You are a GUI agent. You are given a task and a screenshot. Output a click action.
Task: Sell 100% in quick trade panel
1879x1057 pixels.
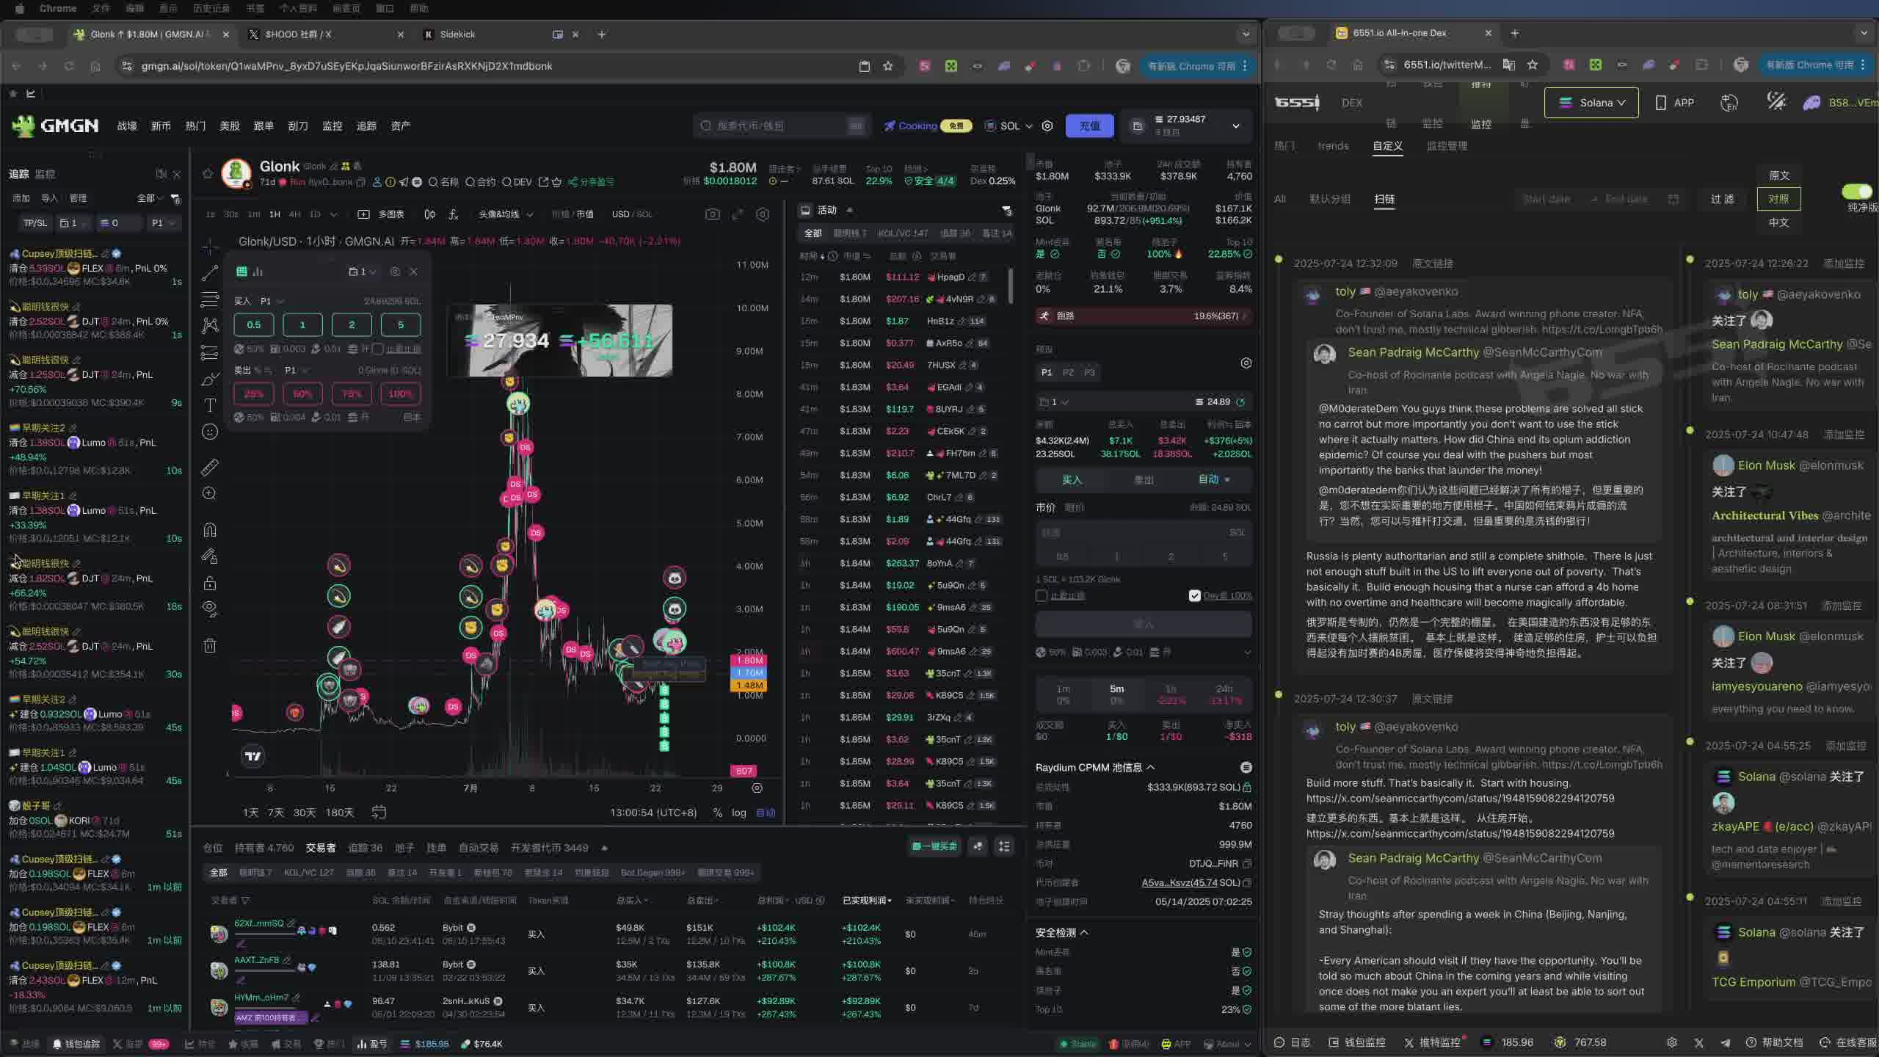point(400,394)
